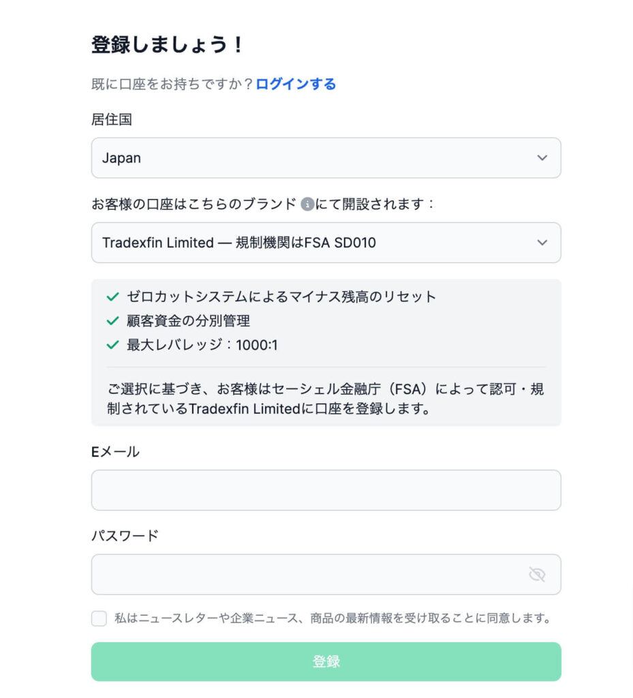Check the box agreeing to receive company news
This screenshot has height=698, width=633.
99,618
